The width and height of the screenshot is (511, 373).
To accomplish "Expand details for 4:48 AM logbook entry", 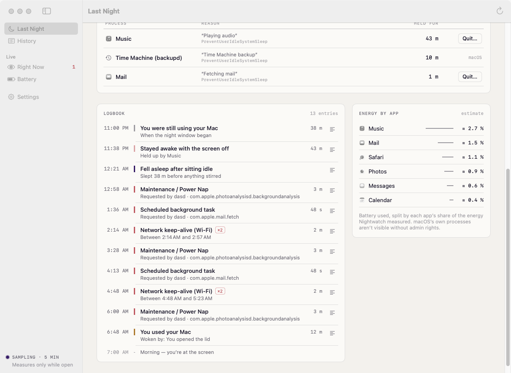I will point(332,292).
